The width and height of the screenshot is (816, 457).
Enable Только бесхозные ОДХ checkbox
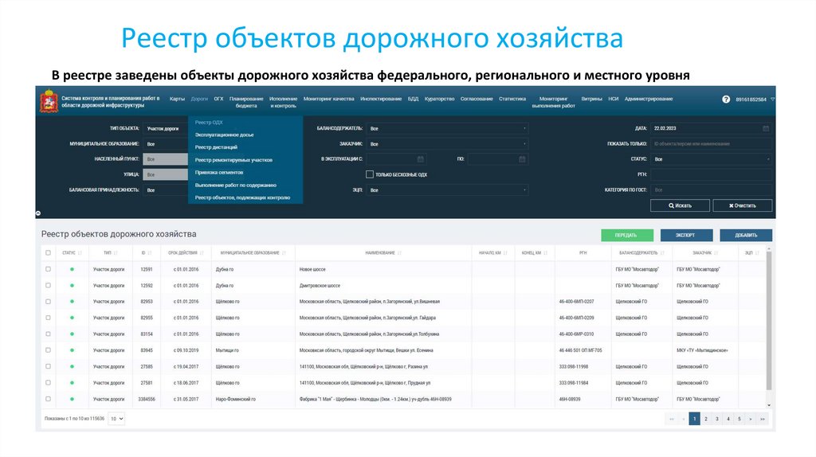click(370, 174)
